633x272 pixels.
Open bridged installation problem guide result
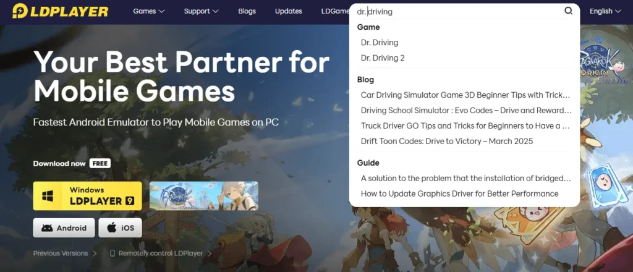pos(466,179)
